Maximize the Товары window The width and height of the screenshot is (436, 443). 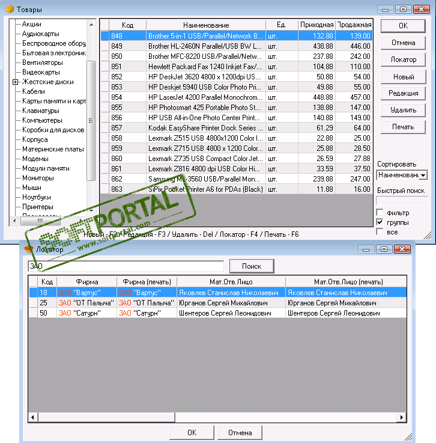tap(403, 10)
